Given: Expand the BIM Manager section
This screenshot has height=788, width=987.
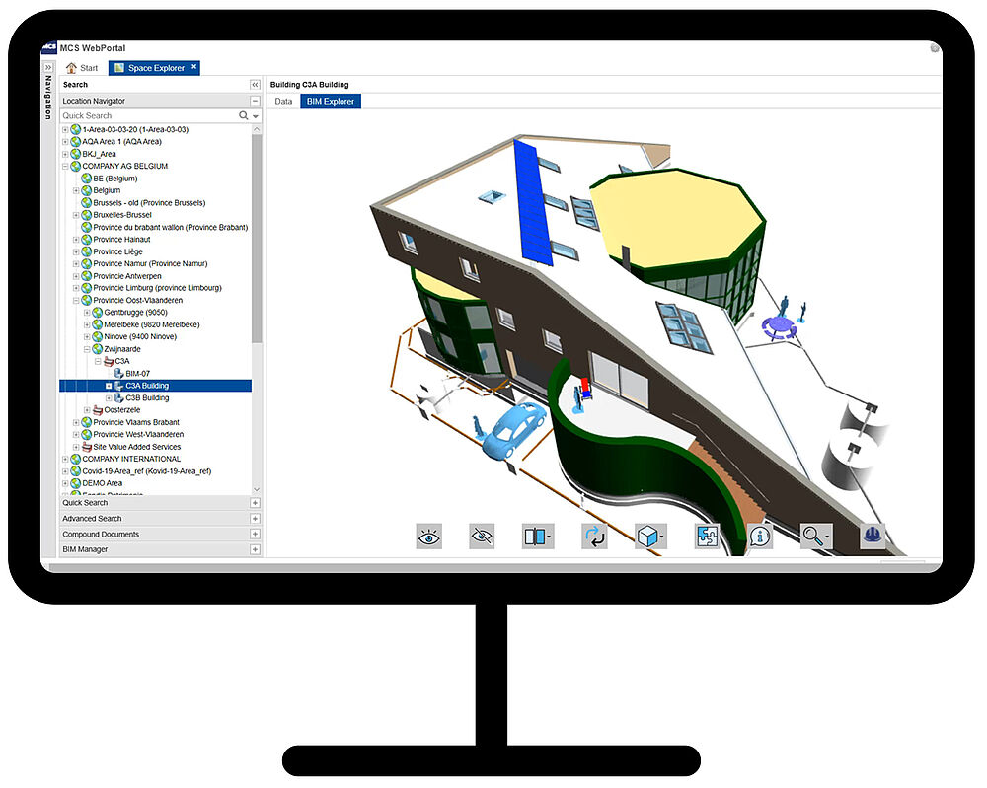Looking at the screenshot, I should [255, 549].
